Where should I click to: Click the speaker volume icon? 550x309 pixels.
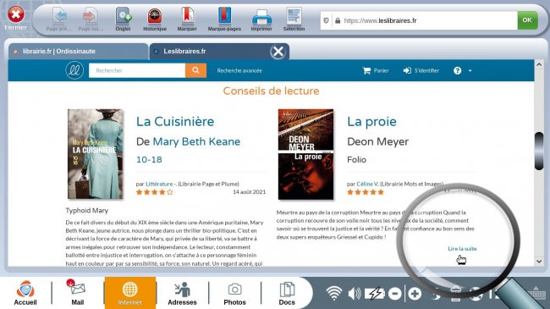[355, 294]
